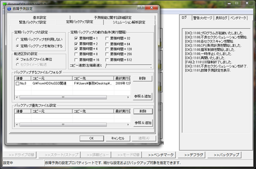The image size is (256, 169).
Task: Click 参照＆追加 for priority file list
Action: click(143, 123)
